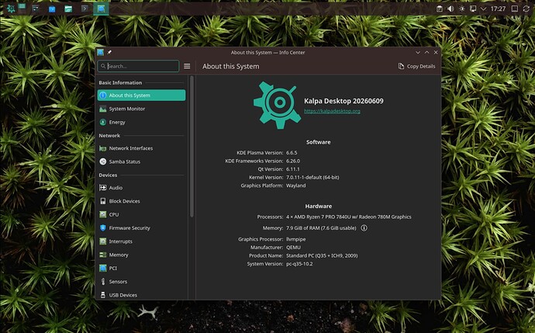Click the show desktop square icon in panel
Viewport: 535px width, 333px height.
(515, 9)
